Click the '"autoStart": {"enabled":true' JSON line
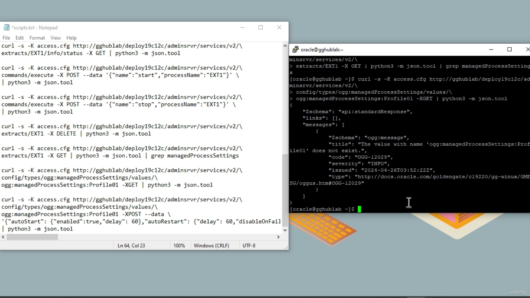Screen dimensions: 530x298 [141, 222]
